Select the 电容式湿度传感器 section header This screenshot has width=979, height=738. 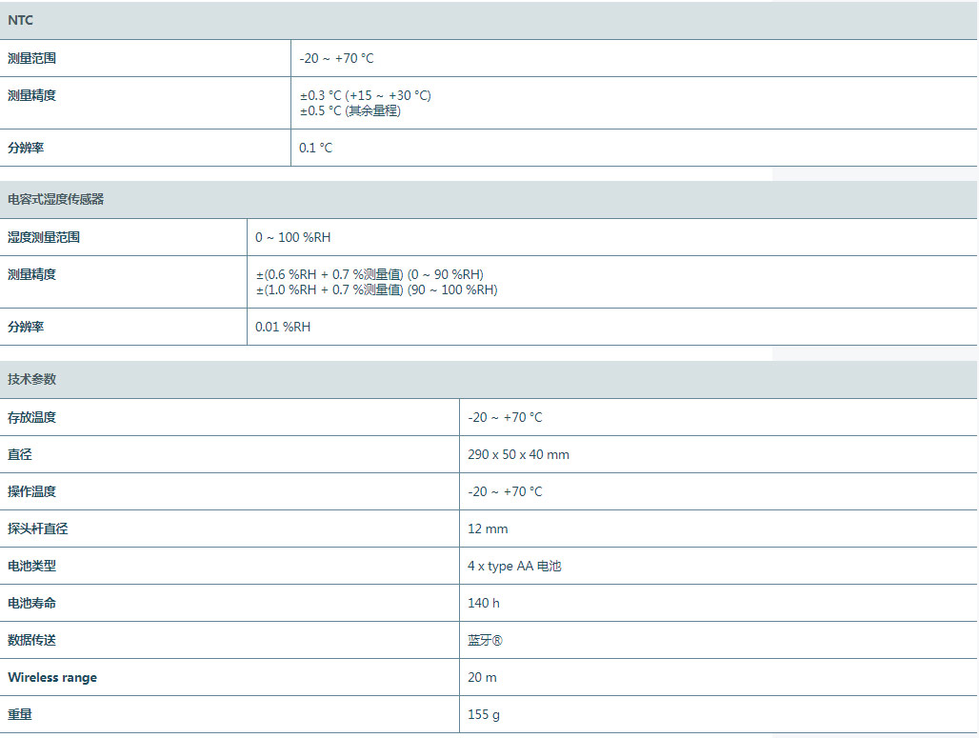(55, 200)
